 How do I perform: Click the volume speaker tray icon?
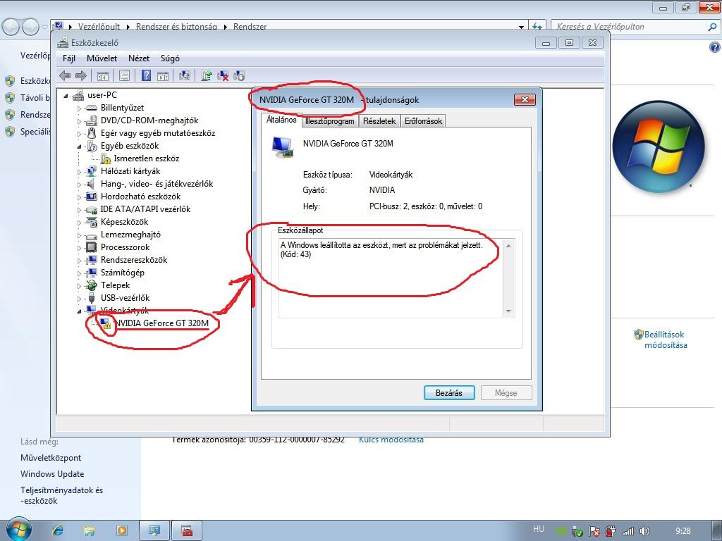point(644,531)
